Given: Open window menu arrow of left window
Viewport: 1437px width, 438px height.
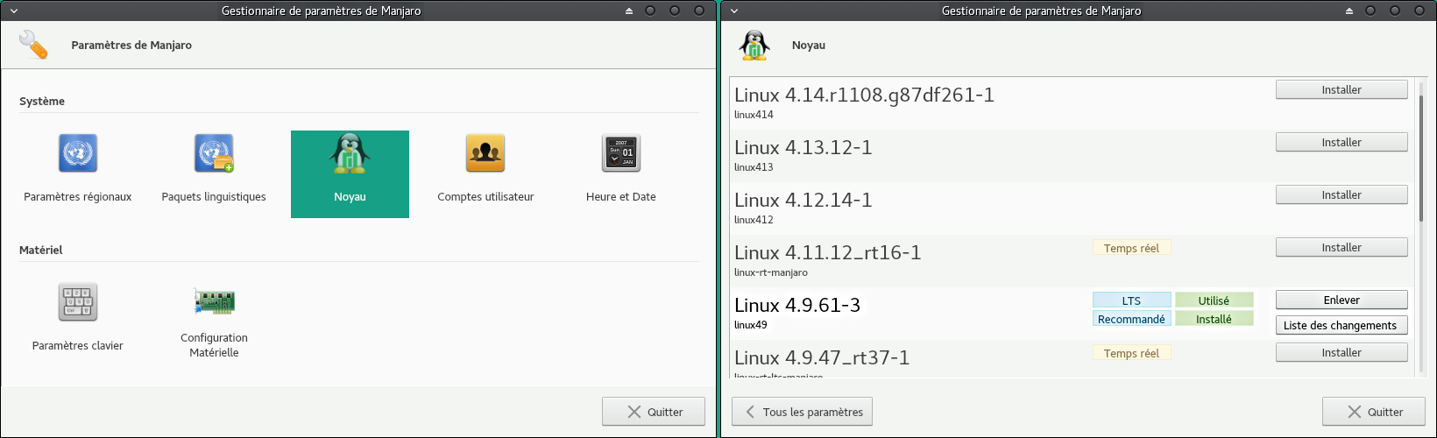Looking at the screenshot, I should coord(14,11).
